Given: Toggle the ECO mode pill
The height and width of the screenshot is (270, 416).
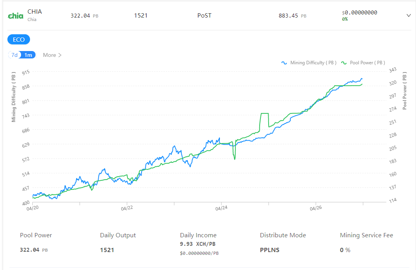Looking at the screenshot, I should 19,39.
